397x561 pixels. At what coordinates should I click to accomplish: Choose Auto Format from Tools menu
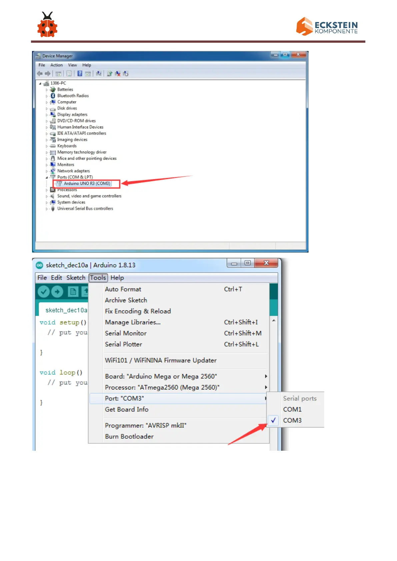[179, 289]
